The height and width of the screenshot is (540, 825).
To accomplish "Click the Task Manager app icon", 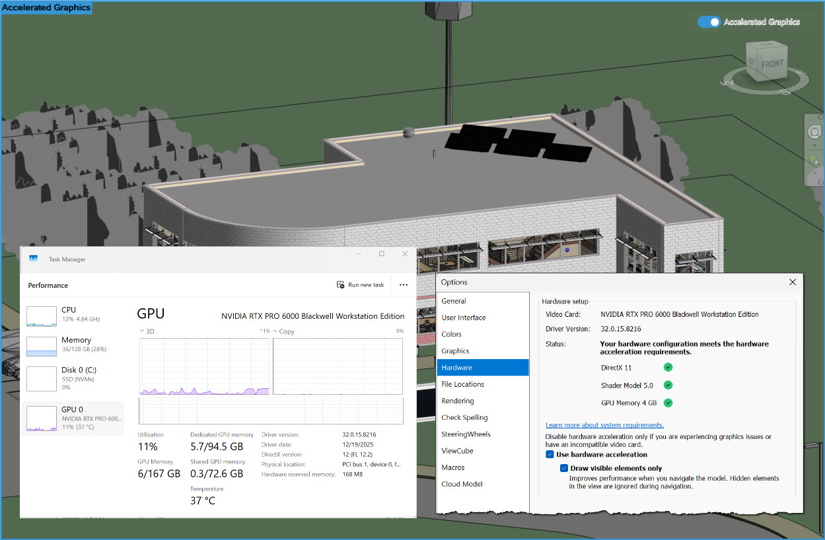I will coord(33,259).
